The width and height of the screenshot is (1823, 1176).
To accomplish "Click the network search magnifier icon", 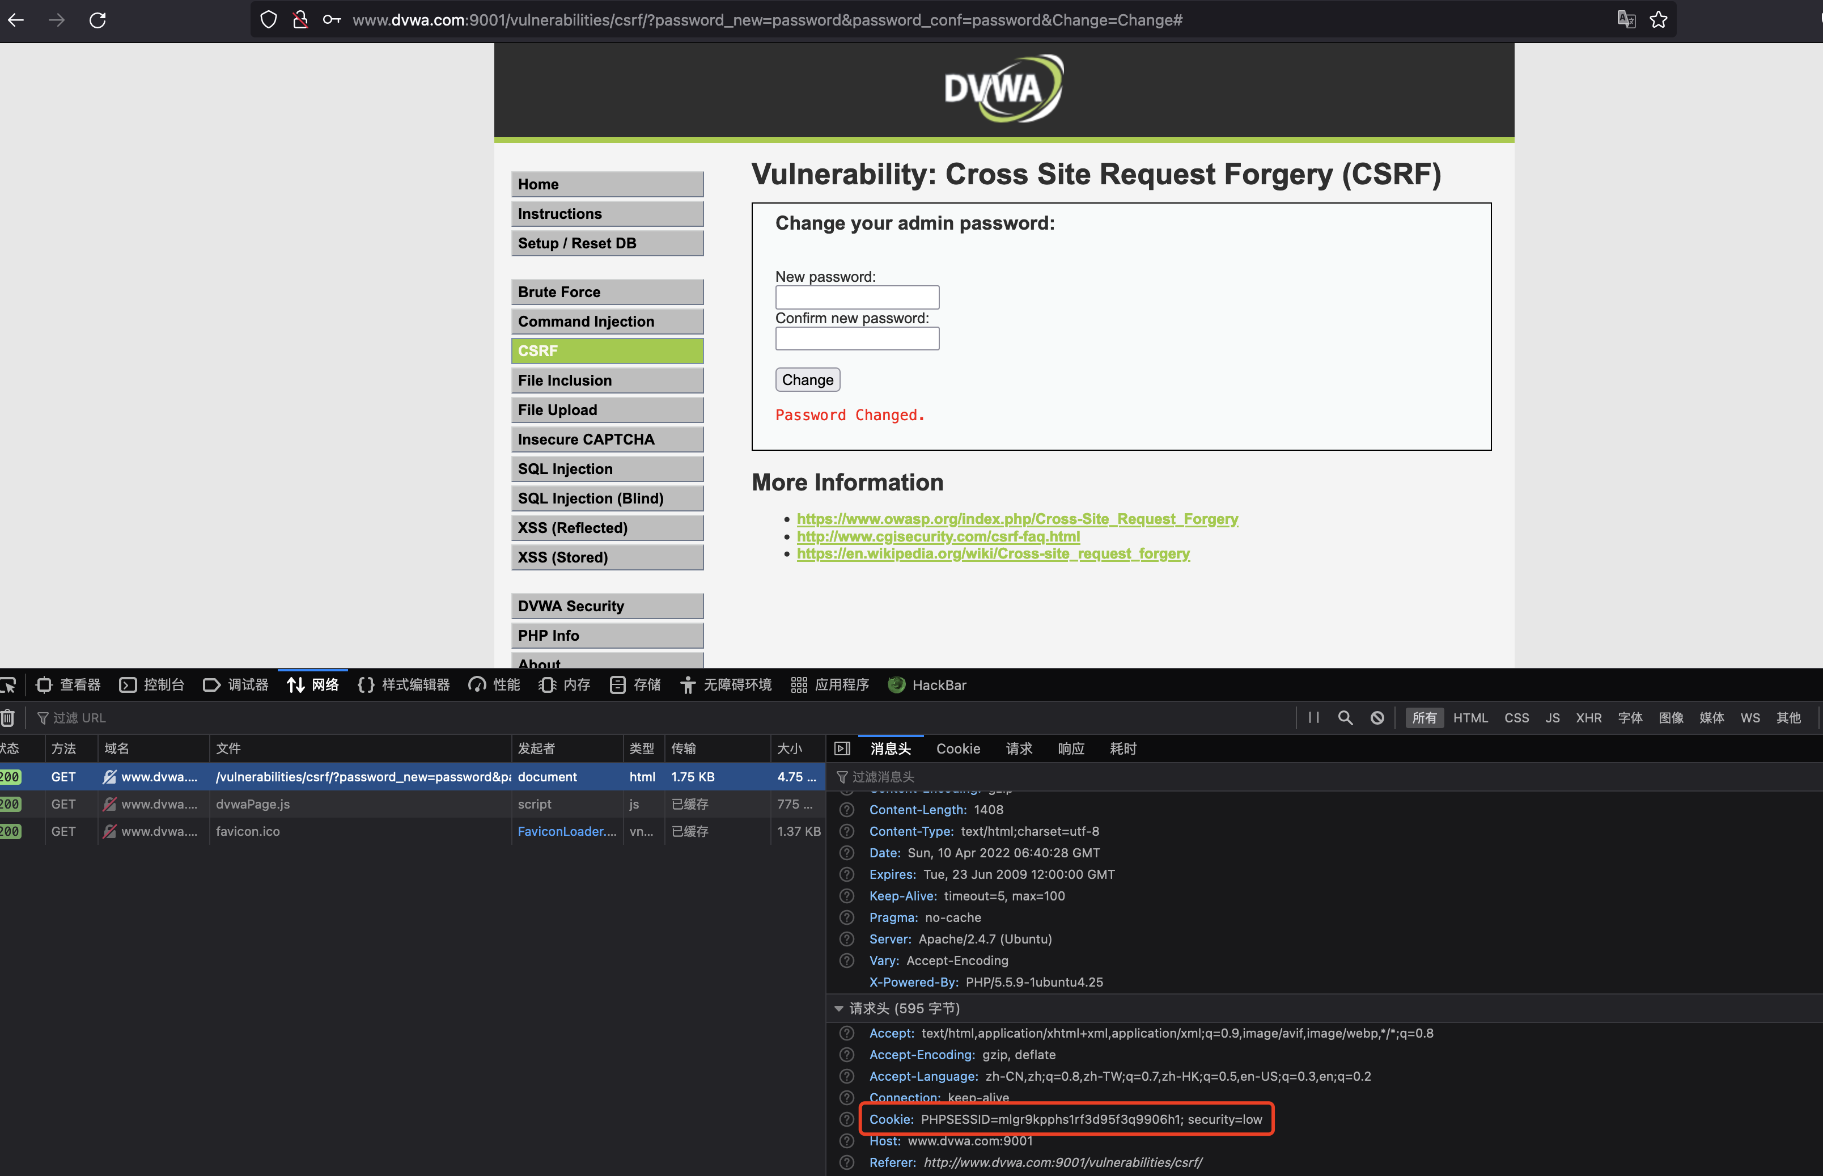I will 1345,718.
